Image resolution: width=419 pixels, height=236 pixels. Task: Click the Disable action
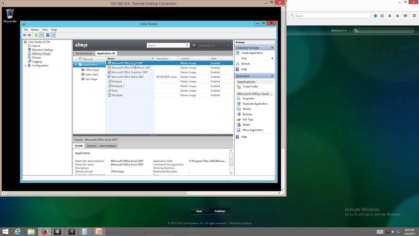247,109
